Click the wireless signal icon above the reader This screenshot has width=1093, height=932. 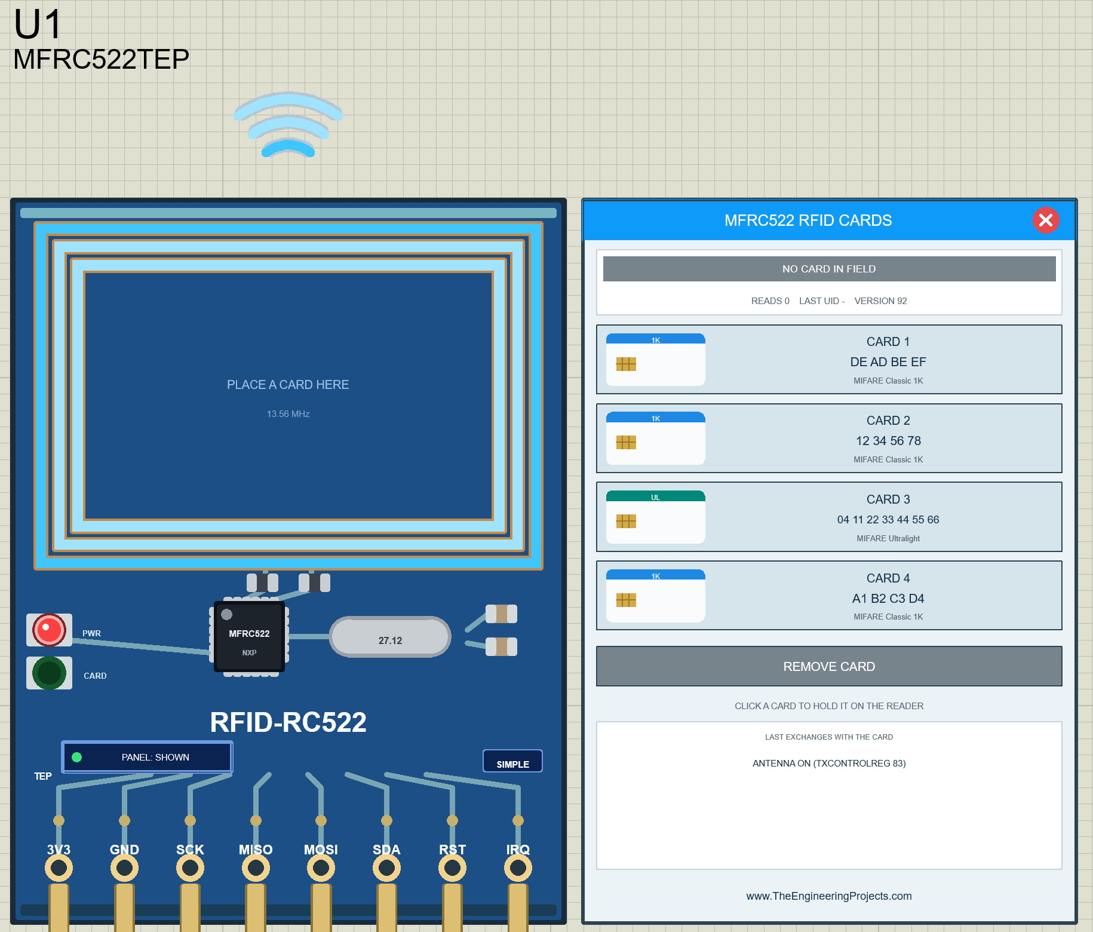[x=288, y=125]
